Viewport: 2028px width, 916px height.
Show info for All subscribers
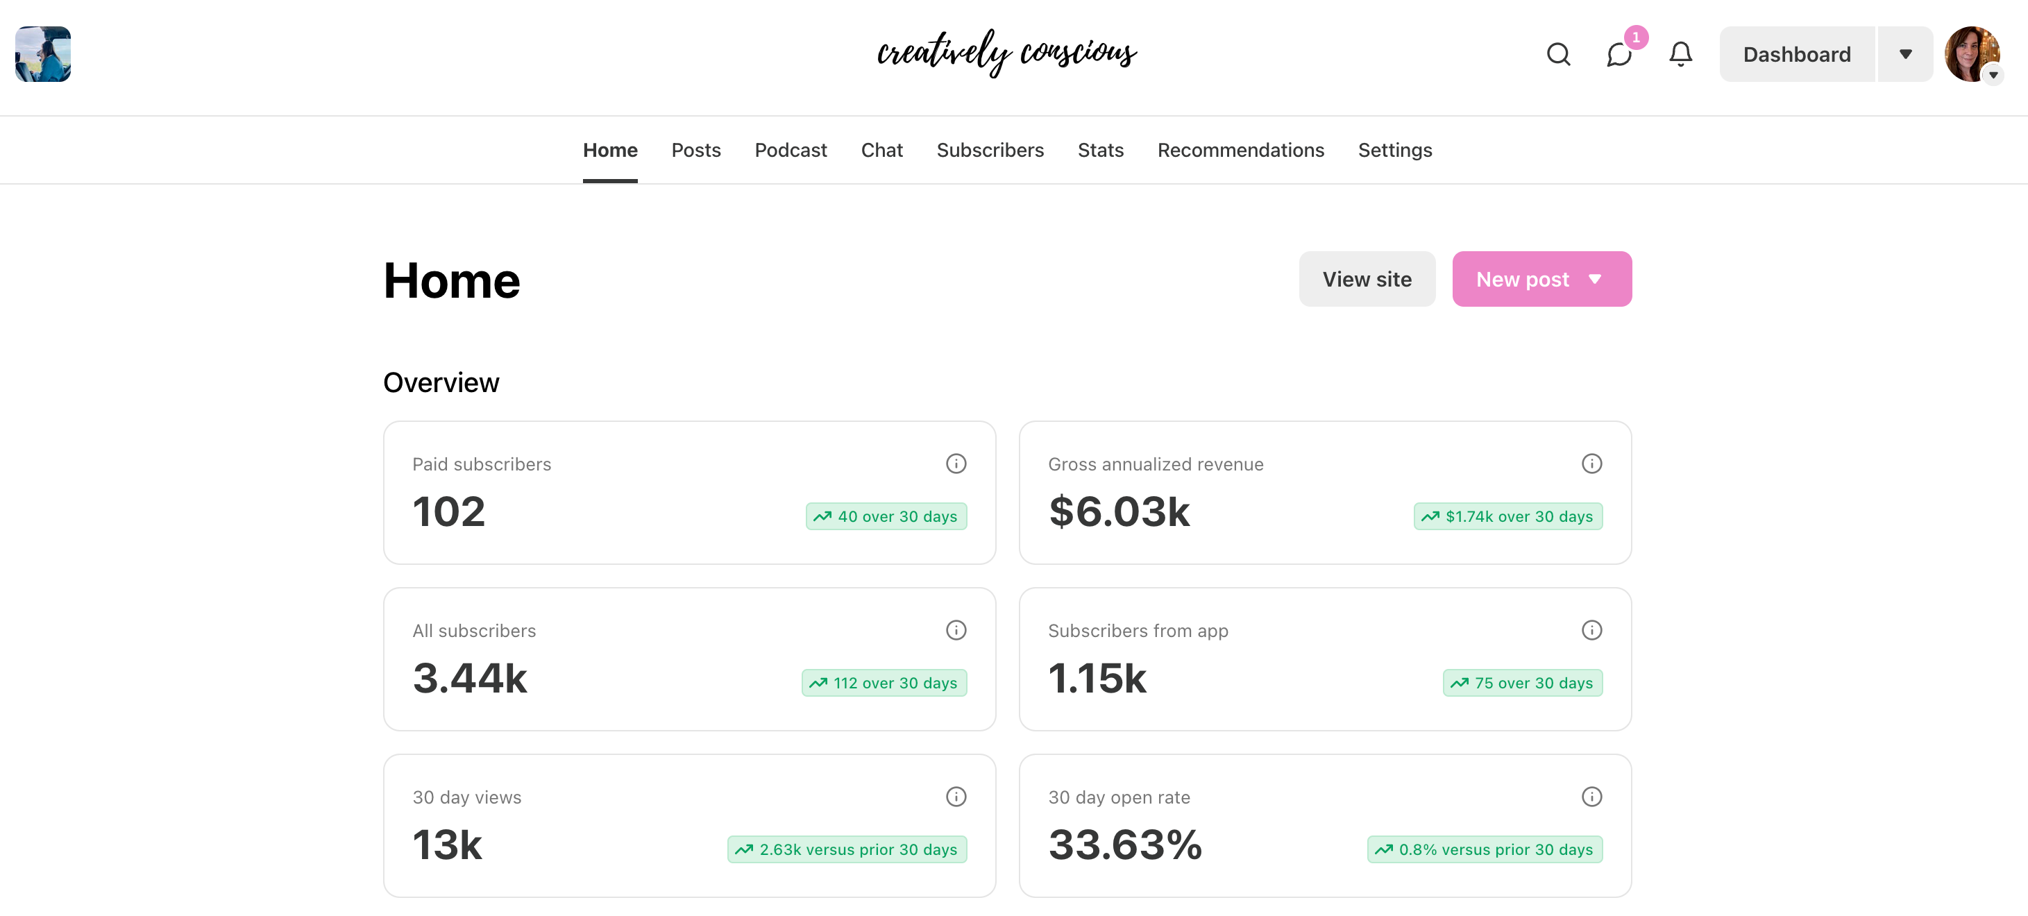click(956, 630)
